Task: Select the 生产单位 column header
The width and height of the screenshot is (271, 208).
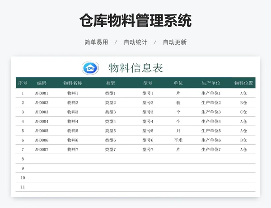Action: pyautogui.click(x=211, y=83)
